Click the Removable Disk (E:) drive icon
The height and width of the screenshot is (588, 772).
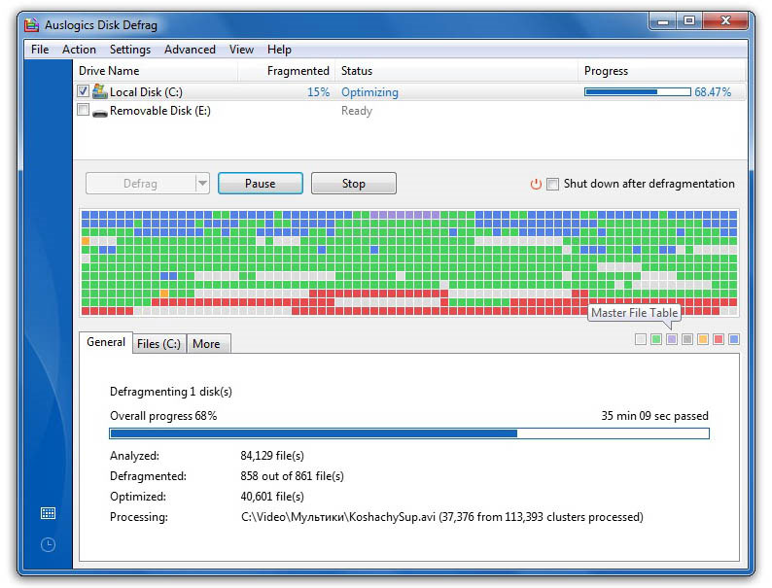pos(100,112)
